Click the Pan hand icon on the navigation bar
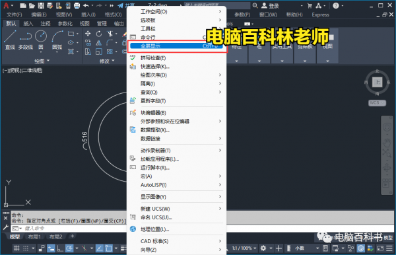The width and height of the screenshot is (396, 255). [x=387, y=142]
